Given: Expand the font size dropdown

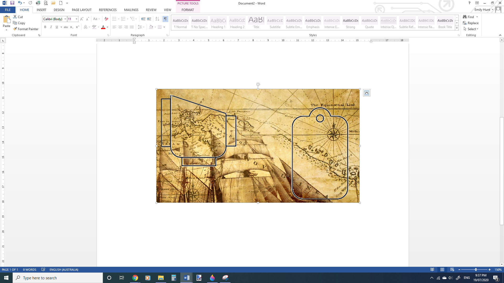Looking at the screenshot, I should click(76, 19).
